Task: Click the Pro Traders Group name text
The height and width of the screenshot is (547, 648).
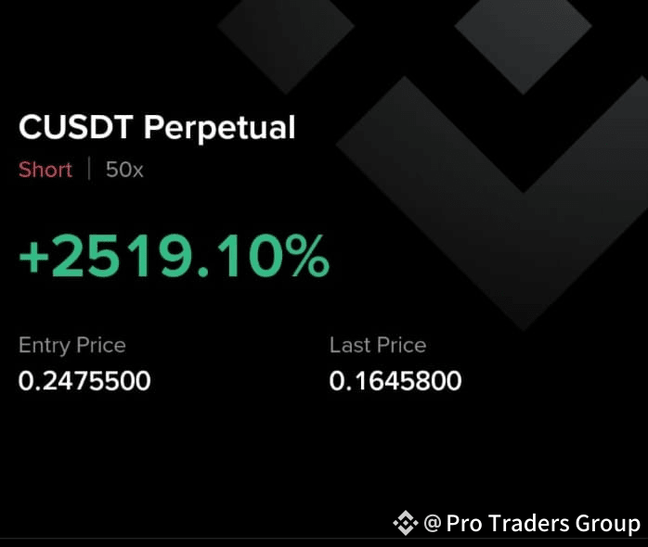Action: click(543, 524)
